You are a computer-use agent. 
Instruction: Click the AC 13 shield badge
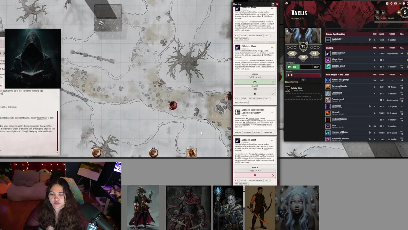point(303,47)
